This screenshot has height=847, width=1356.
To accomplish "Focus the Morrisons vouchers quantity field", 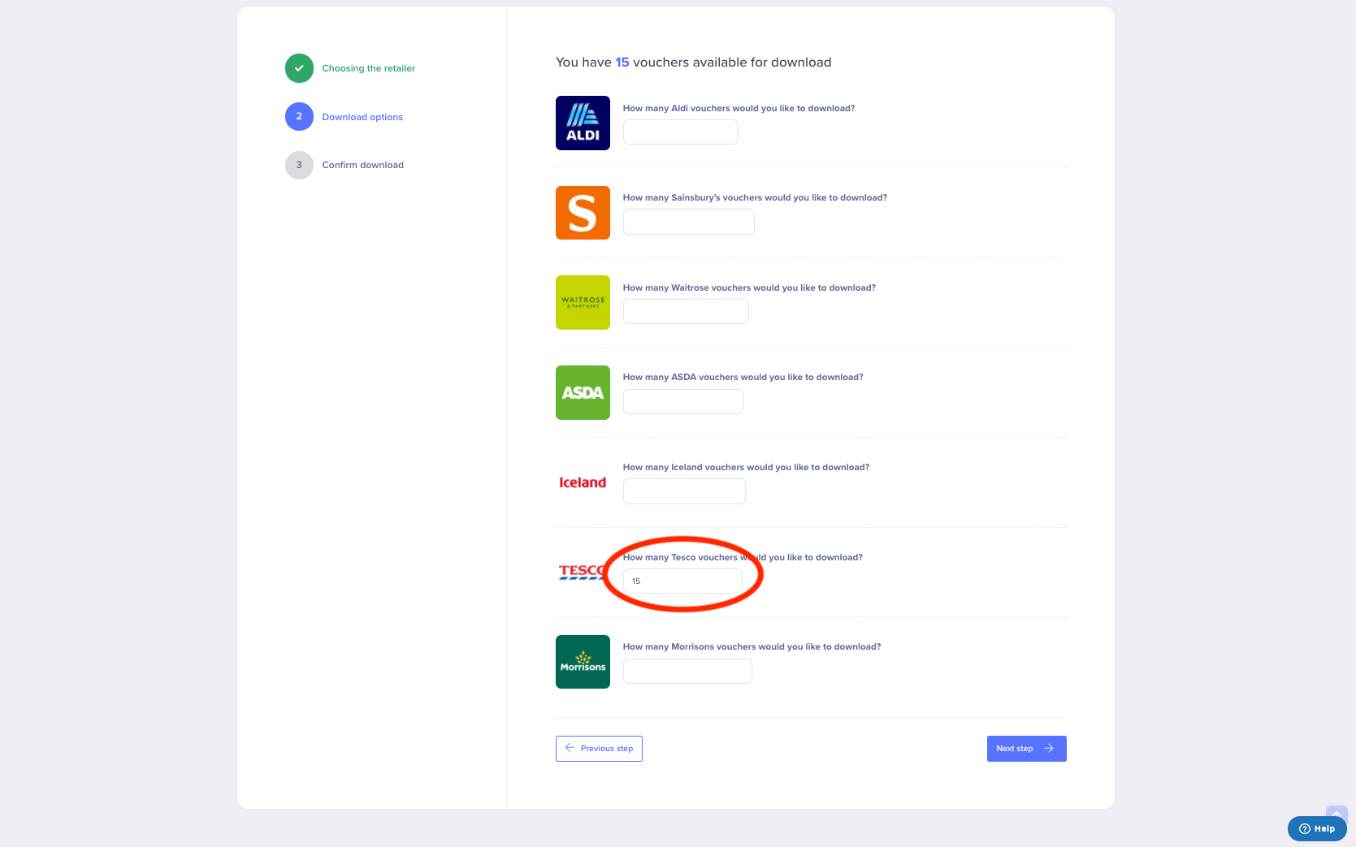I will (x=687, y=671).
